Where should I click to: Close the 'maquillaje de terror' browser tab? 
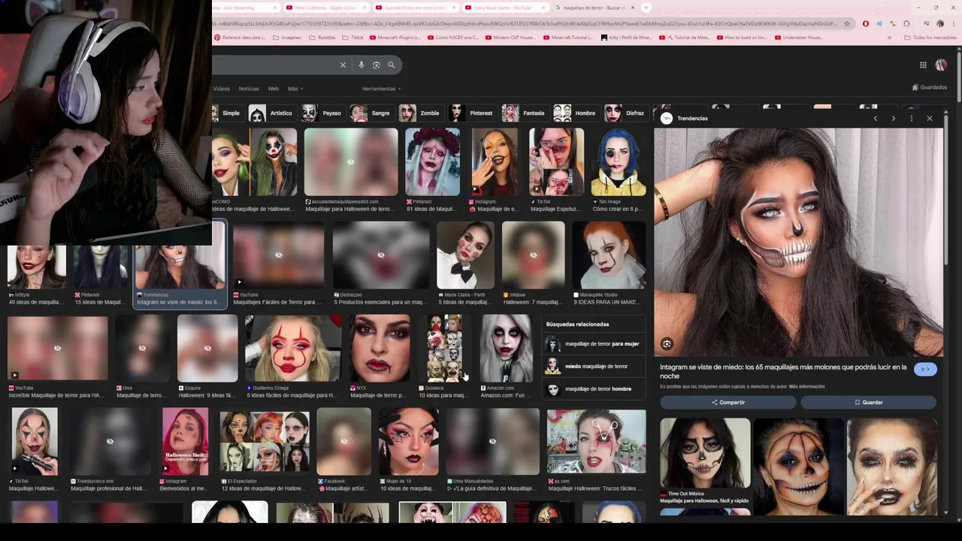pos(633,8)
